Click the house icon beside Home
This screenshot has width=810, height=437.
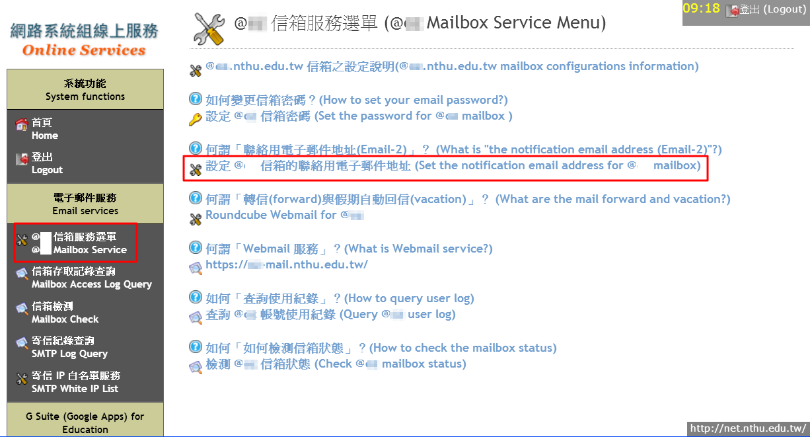22,124
